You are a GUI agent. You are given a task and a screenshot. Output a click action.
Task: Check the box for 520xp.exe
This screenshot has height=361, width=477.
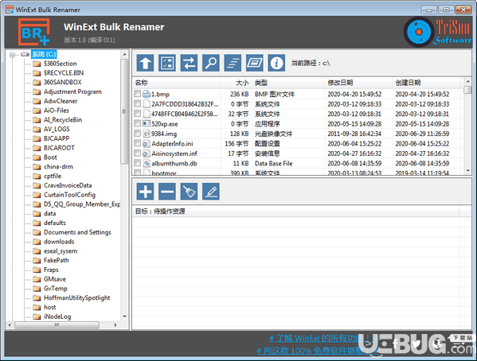(x=137, y=123)
